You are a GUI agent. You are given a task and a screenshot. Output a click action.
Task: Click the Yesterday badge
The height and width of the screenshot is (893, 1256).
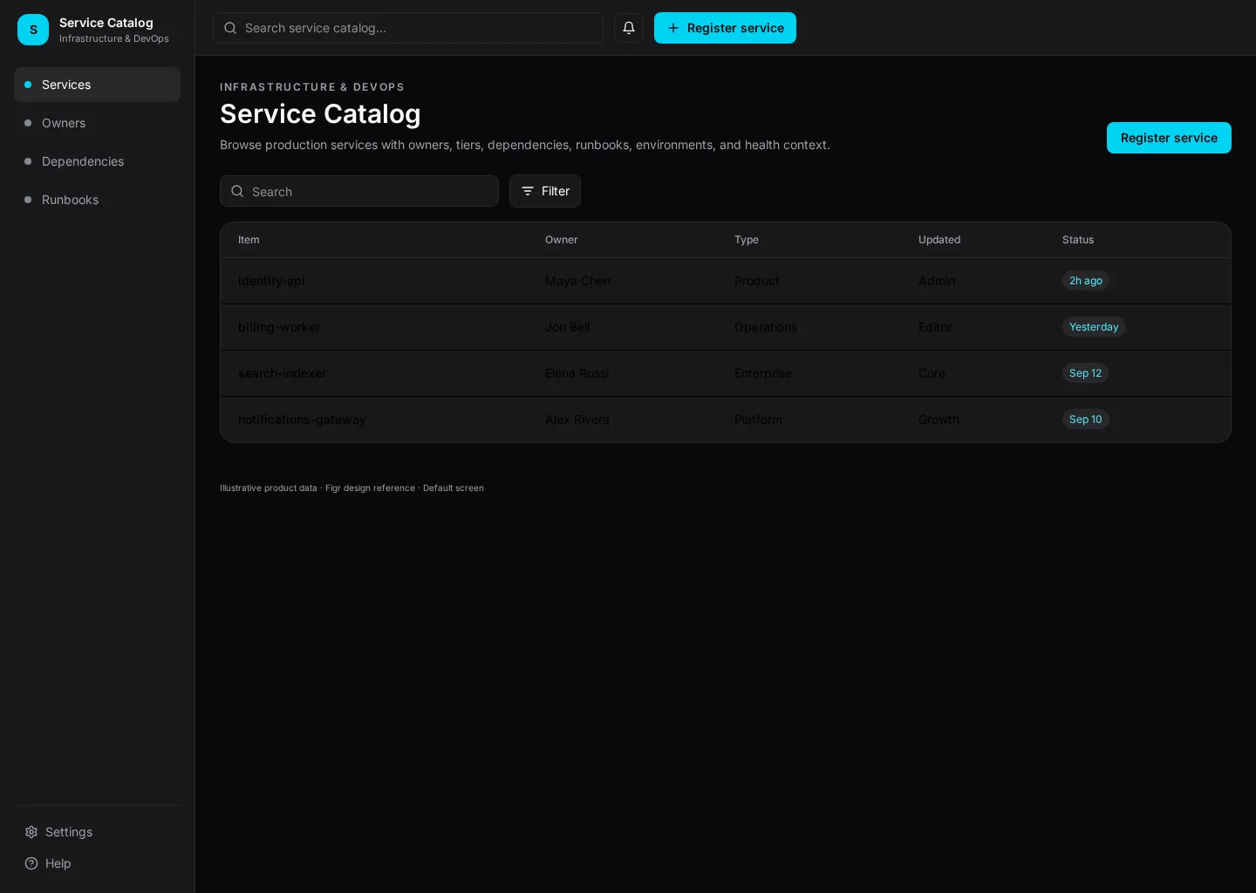(1094, 327)
